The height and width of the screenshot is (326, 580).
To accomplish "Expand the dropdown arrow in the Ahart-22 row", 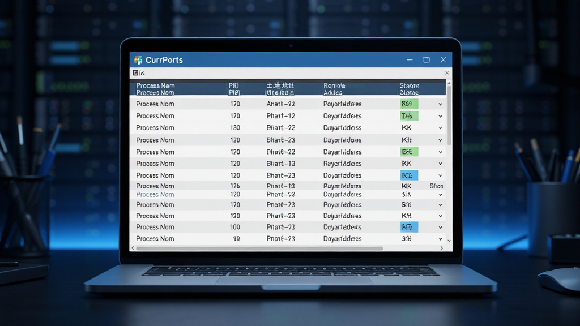I will point(441,104).
